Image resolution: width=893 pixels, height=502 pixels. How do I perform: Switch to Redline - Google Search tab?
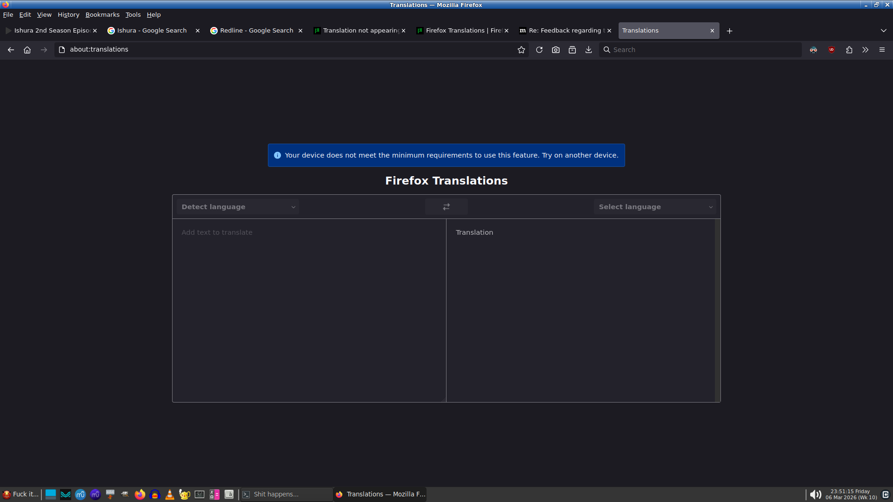(x=256, y=31)
